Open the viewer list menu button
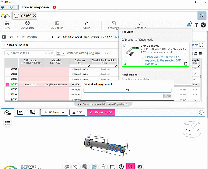 (x=7, y=123)
